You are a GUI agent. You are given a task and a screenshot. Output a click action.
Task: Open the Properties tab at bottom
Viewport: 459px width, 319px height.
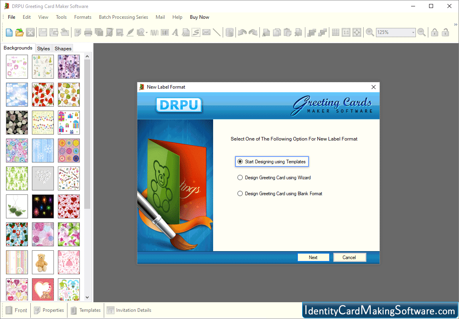[49, 310]
